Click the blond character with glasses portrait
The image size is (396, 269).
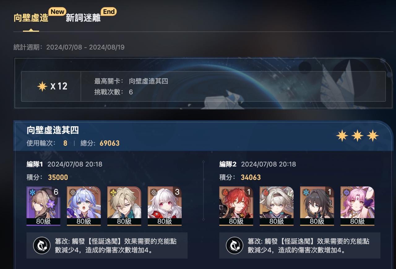tap(124, 206)
